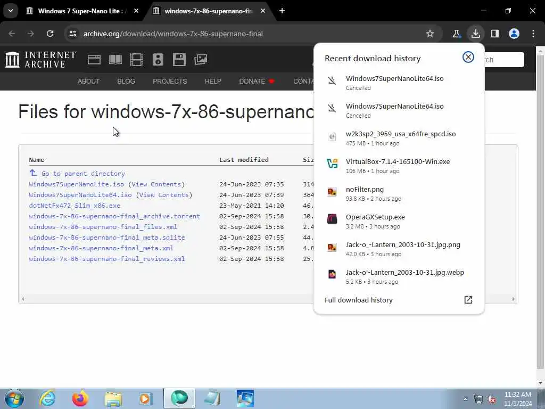The width and height of the screenshot is (545, 409).
Task: View Contents of Windows7SuperNanoLite64.iso
Action: 164,195
